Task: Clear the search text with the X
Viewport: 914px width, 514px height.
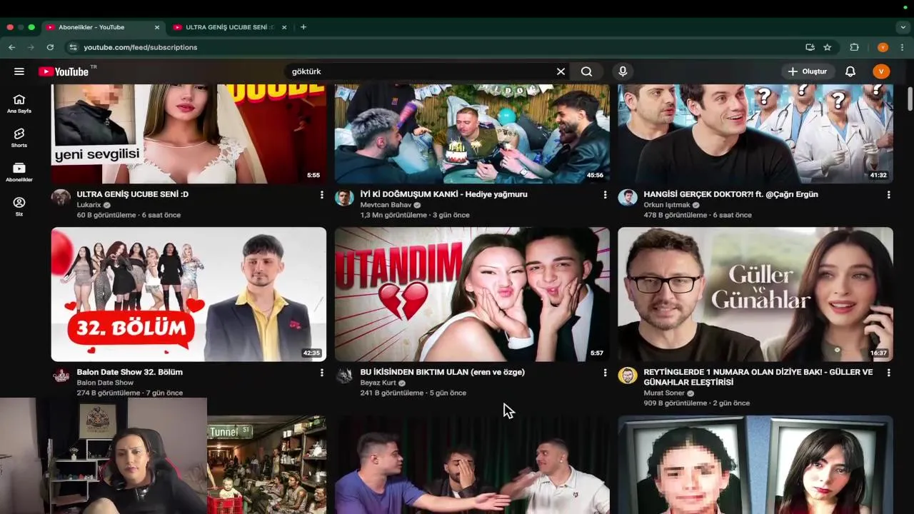Action: click(561, 71)
